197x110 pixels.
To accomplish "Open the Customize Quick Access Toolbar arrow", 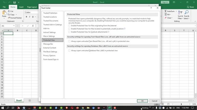I will point(19,2).
